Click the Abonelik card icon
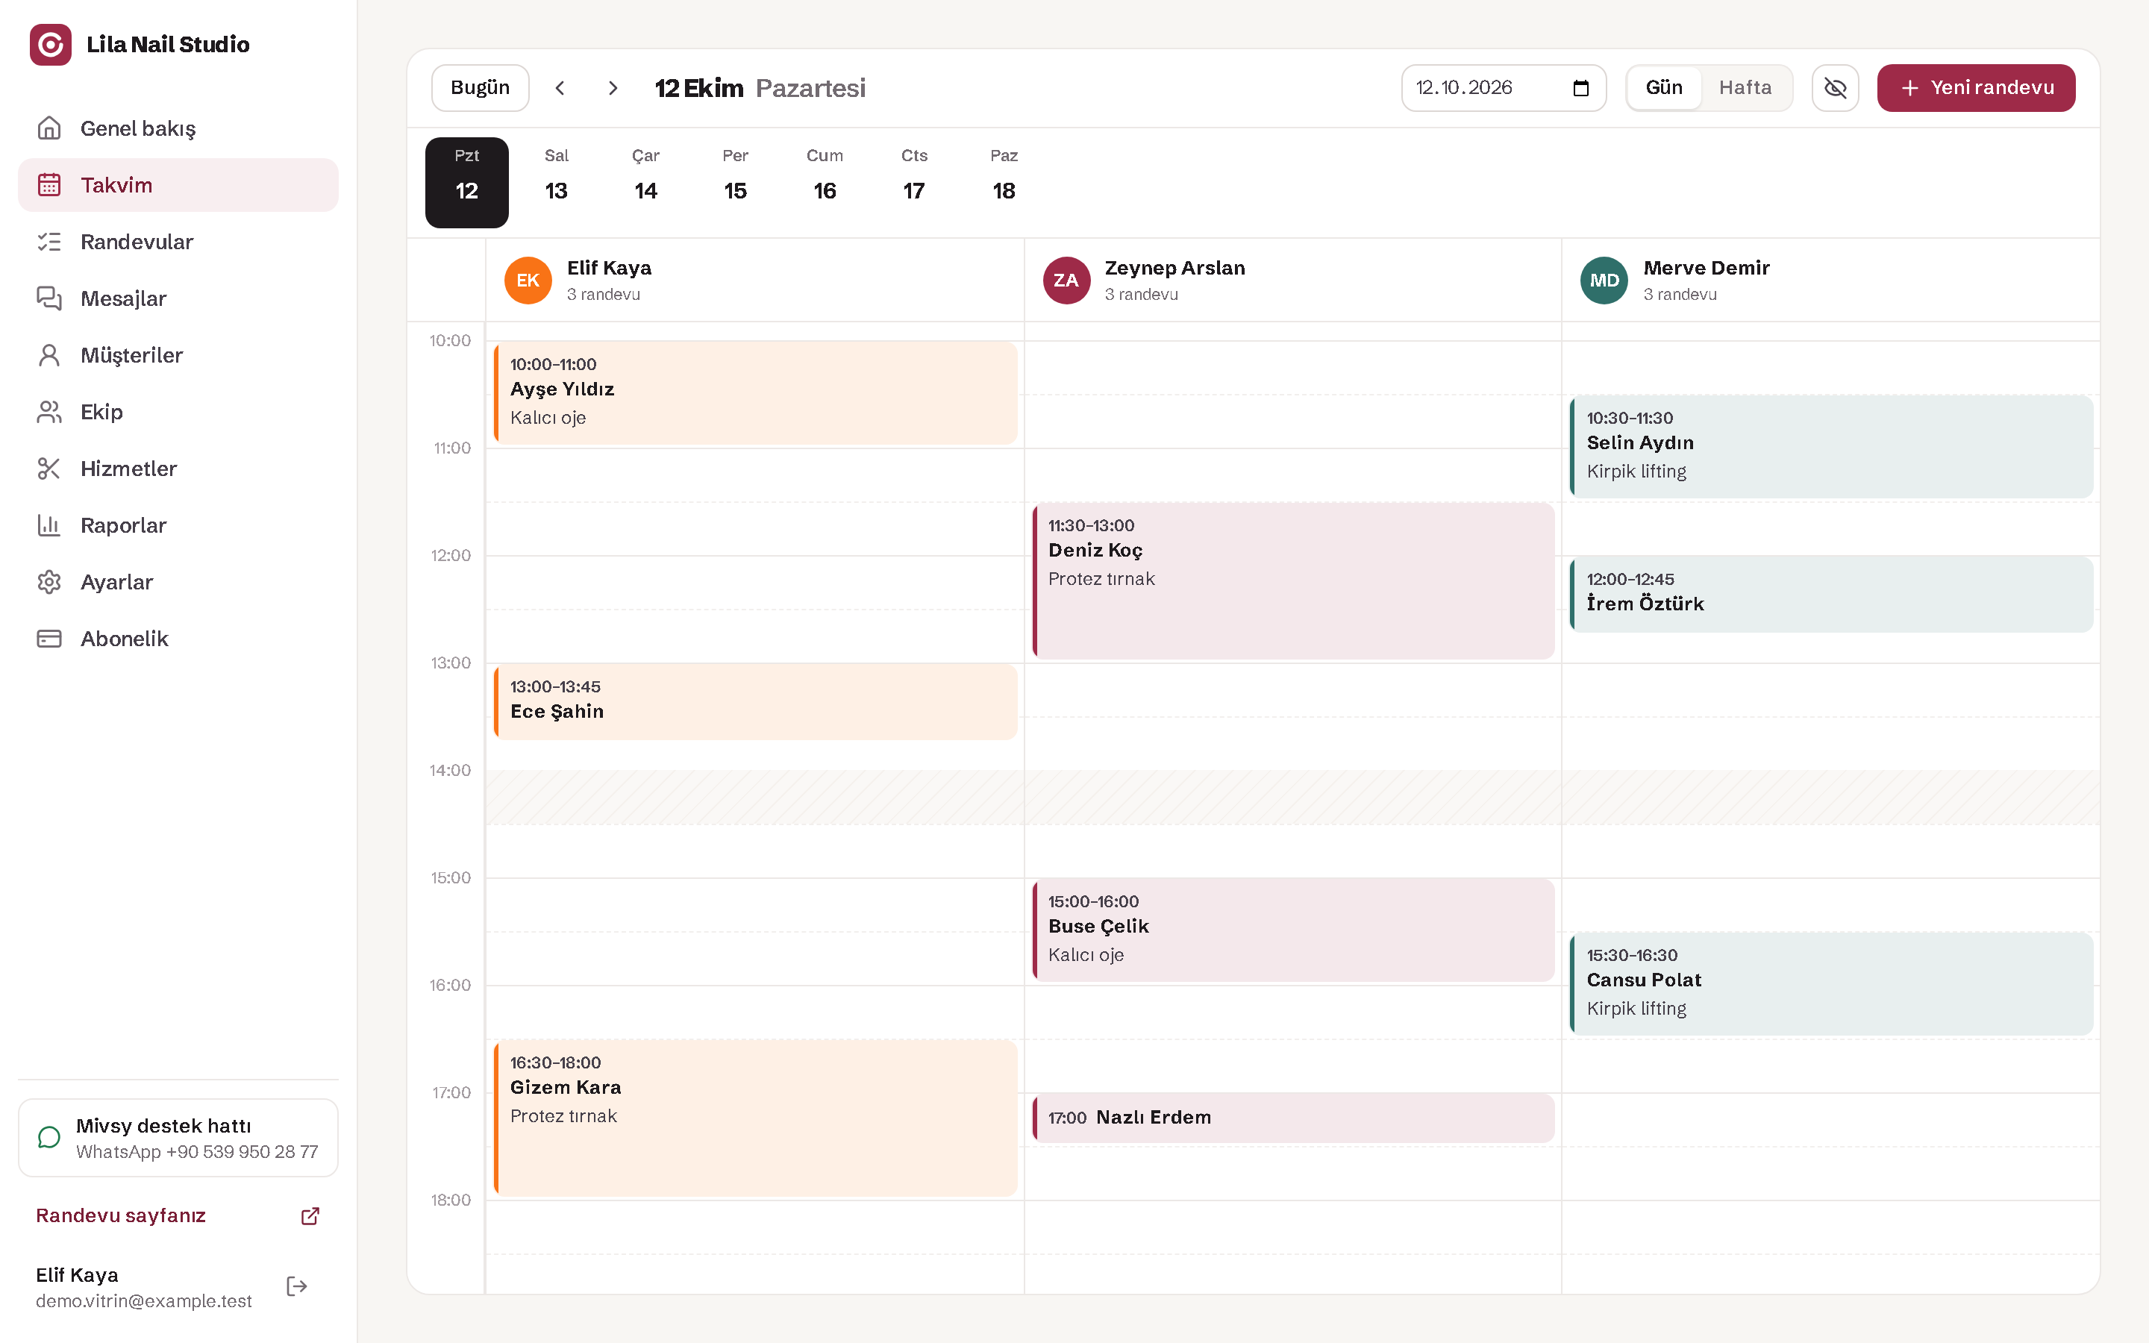The image size is (2149, 1343). coord(49,639)
